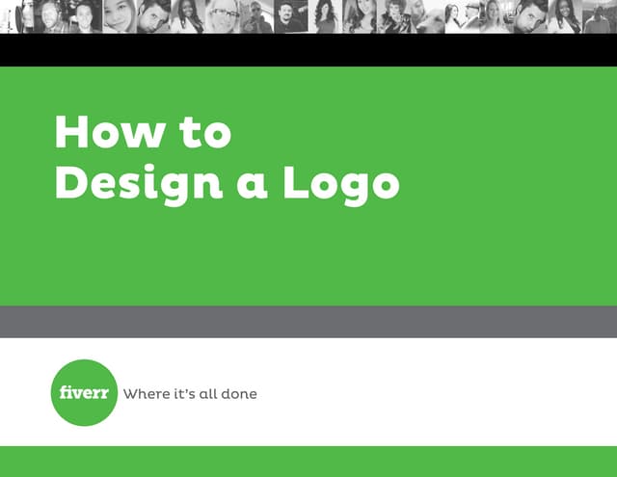This screenshot has width=617, height=477.
Task: Open the photo of two men in suits
Action: 68,16
